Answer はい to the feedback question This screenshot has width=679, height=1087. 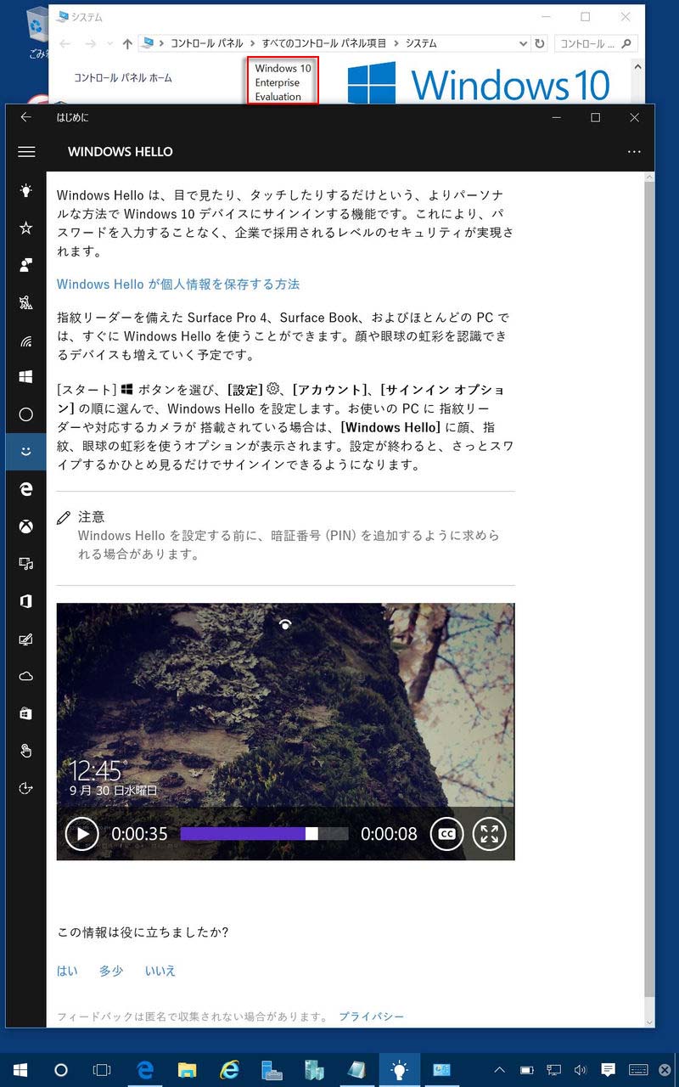pos(67,971)
